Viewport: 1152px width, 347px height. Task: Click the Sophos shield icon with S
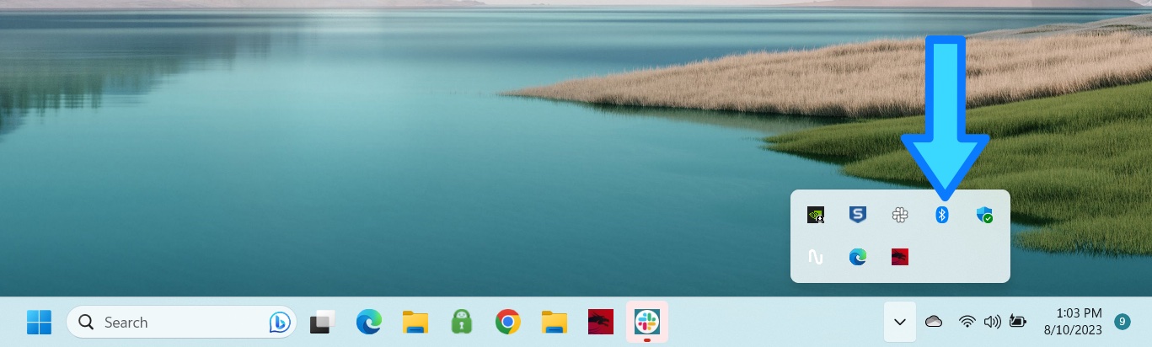pyautogui.click(x=857, y=215)
